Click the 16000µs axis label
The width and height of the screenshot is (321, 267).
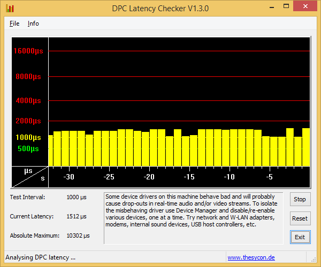28,51
